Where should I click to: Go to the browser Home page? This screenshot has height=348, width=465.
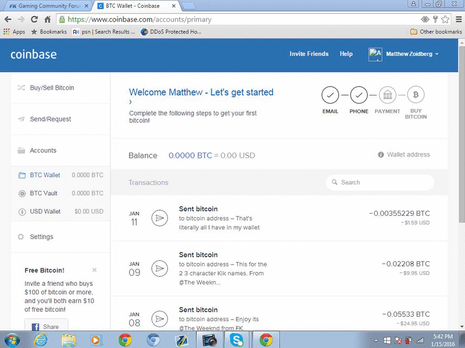click(48, 20)
